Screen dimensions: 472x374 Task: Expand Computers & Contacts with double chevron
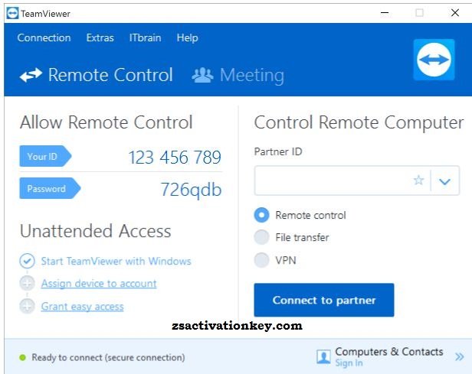[x=460, y=357]
